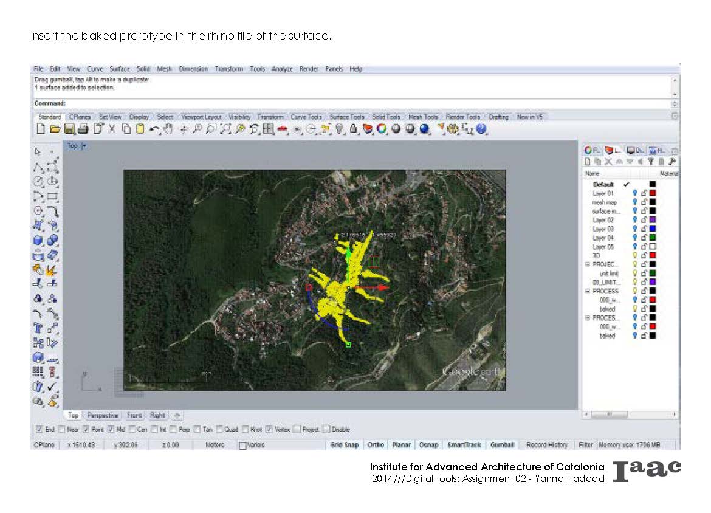This screenshot has height=513, width=711.
Task: Click the Undo arrow icon
Action: tap(154, 129)
